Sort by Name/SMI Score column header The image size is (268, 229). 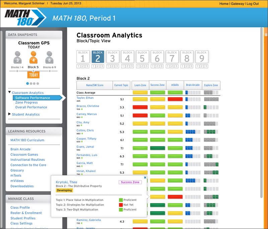click(x=95, y=85)
